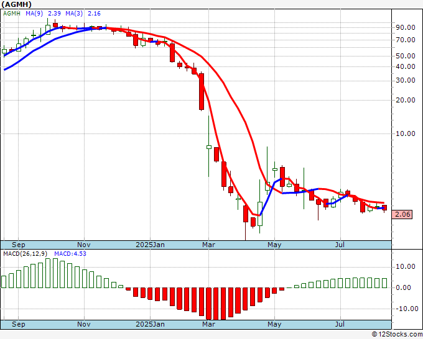Click the MACD(26,12,9) indicator label

(x=26, y=254)
